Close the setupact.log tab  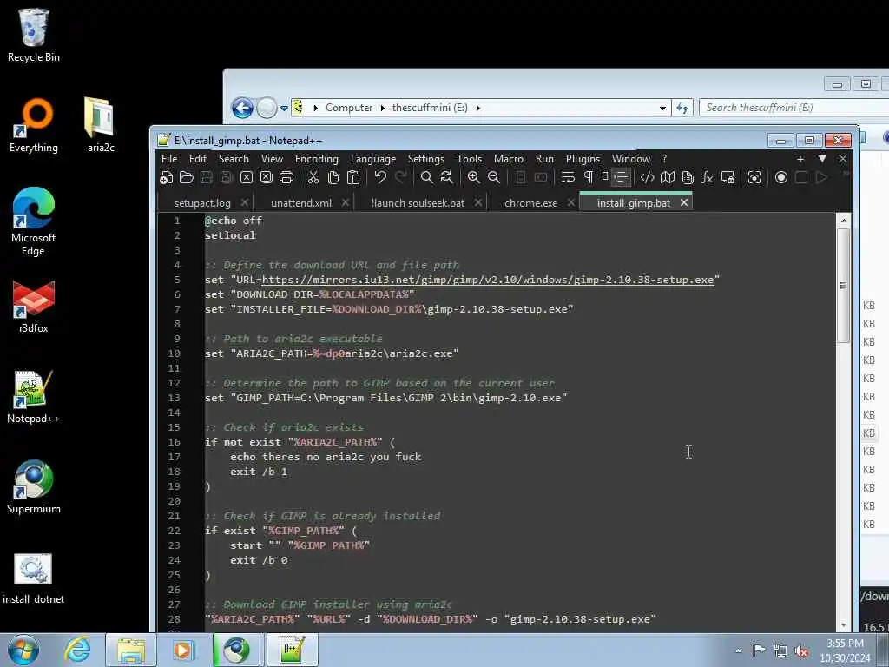244,202
